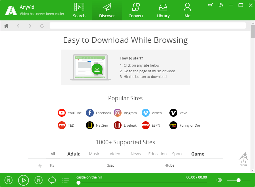Open the Instagram site icon
This screenshot has width=255, height=187.
(x=118, y=113)
